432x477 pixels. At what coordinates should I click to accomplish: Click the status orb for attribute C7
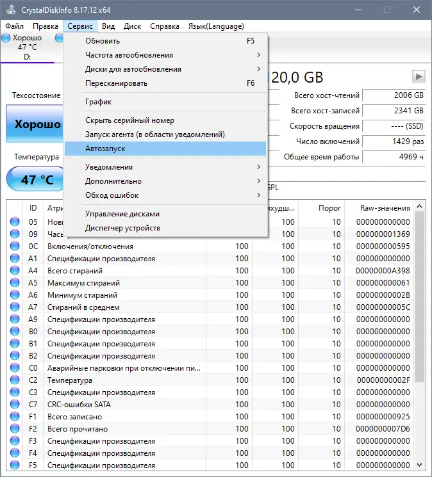click(15, 404)
